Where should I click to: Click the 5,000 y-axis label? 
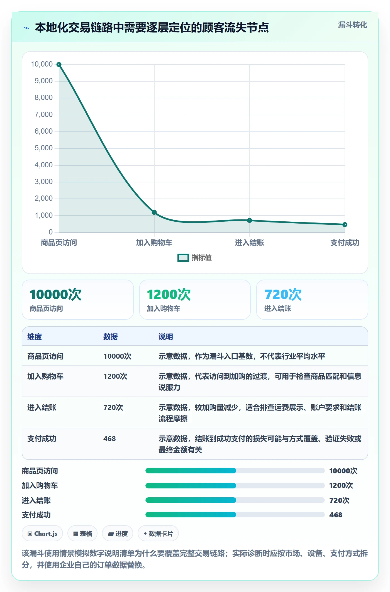coord(44,148)
